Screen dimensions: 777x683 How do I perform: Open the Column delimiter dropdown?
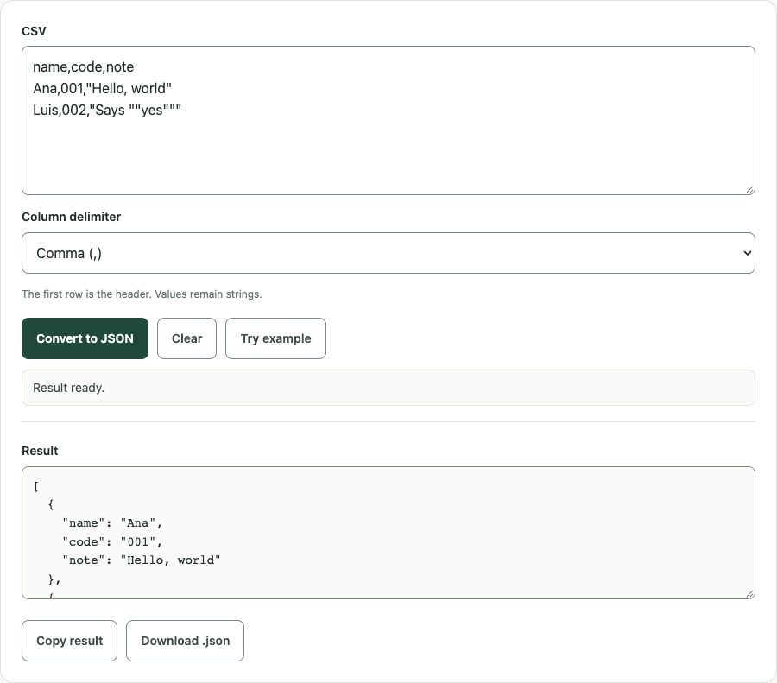pyautogui.click(x=388, y=253)
